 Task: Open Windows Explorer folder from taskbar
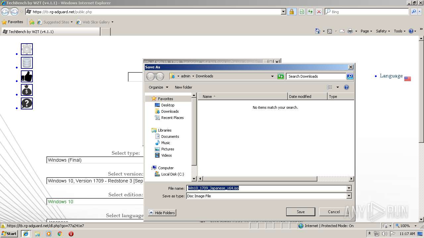[x=37, y=234]
